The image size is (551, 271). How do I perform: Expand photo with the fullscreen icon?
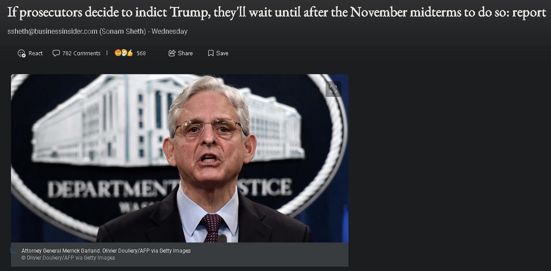tap(333, 89)
